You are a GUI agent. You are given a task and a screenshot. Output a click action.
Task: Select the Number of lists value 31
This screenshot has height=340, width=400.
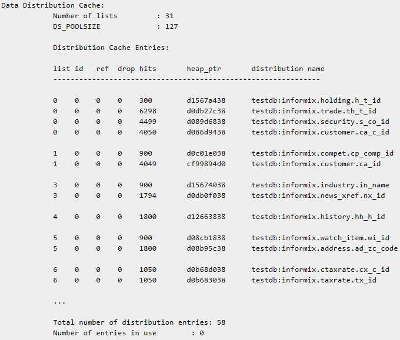pos(169,16)
